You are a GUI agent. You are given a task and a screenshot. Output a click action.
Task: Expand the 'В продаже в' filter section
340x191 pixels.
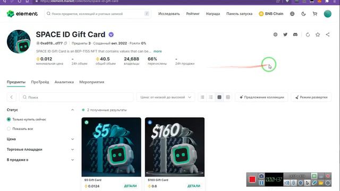72,160
